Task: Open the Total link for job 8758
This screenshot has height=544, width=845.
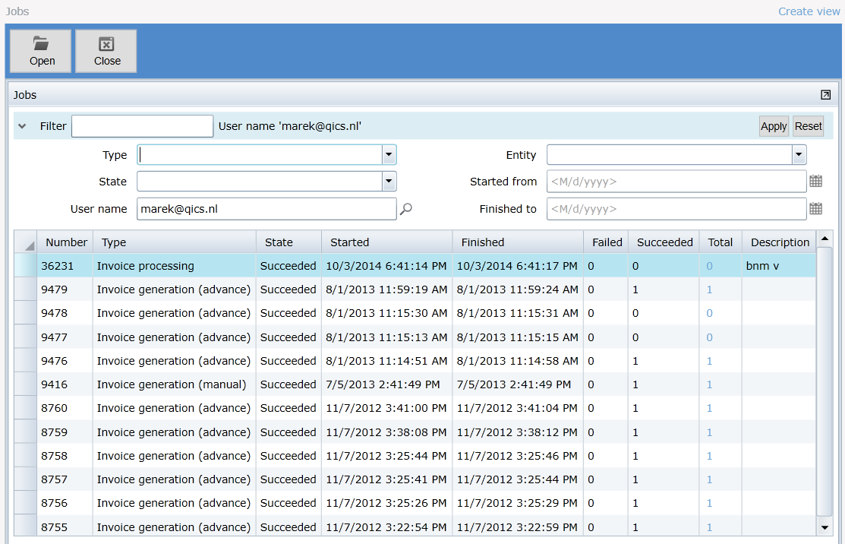Action: tap(709, 456)
